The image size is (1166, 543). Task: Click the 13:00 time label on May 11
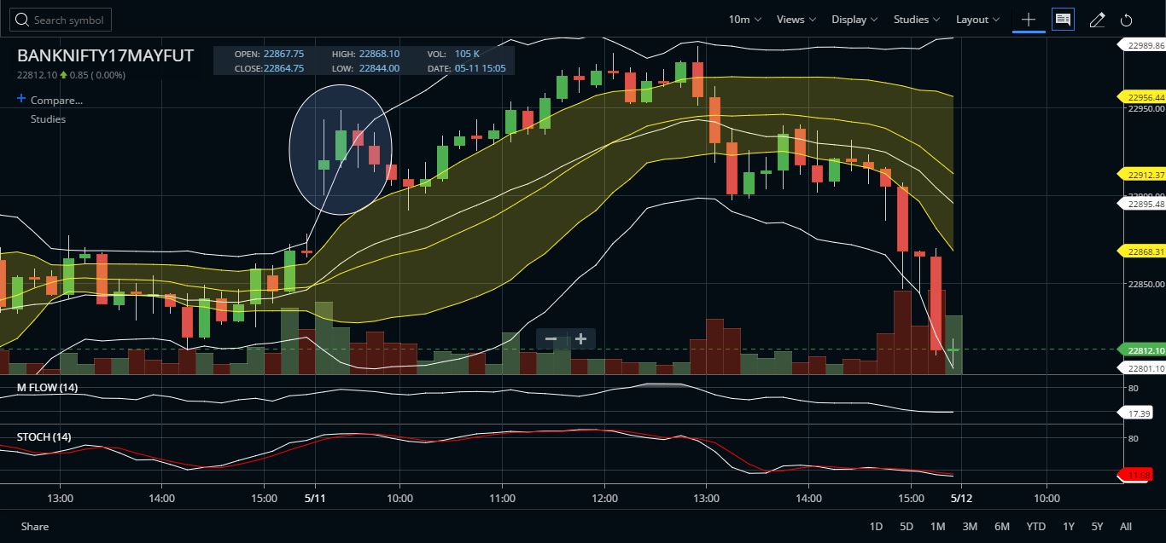click(x=706, y=498)
